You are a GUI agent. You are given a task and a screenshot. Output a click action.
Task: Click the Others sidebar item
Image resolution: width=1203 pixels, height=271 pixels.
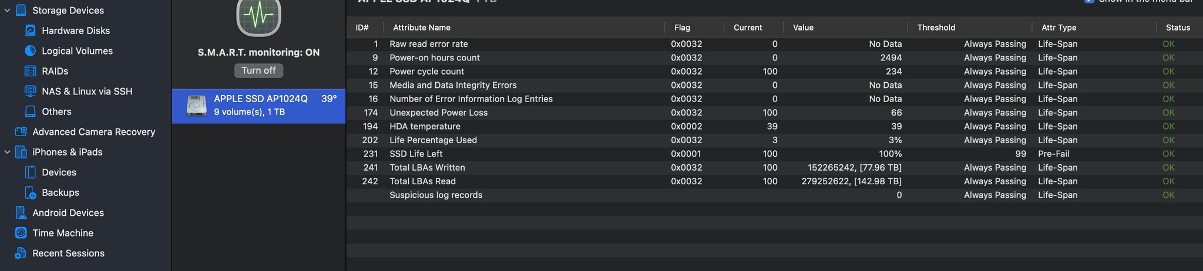56,111
